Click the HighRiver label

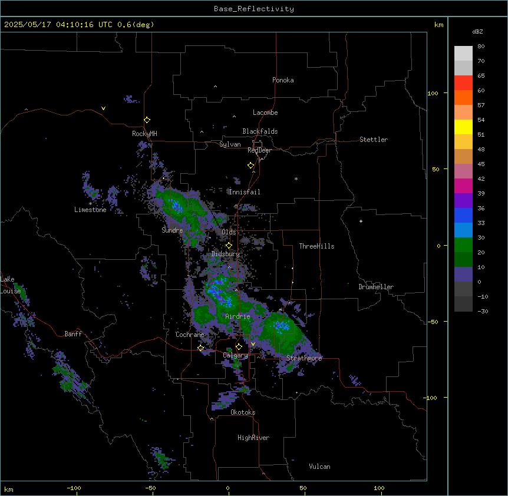coord(253,438)
